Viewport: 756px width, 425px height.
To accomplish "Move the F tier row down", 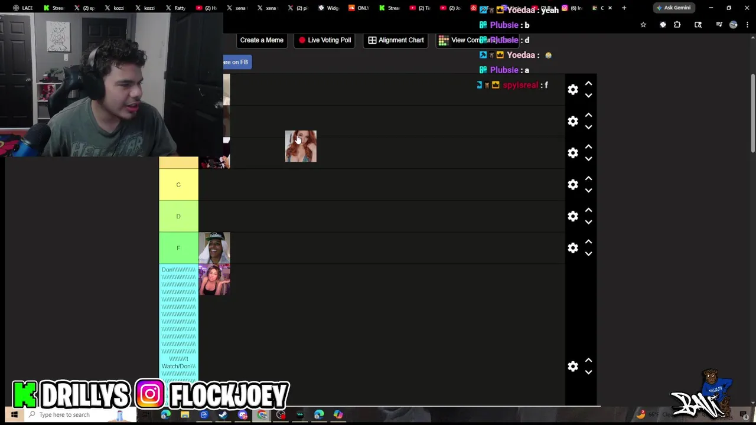I will [x=588, y=254].
